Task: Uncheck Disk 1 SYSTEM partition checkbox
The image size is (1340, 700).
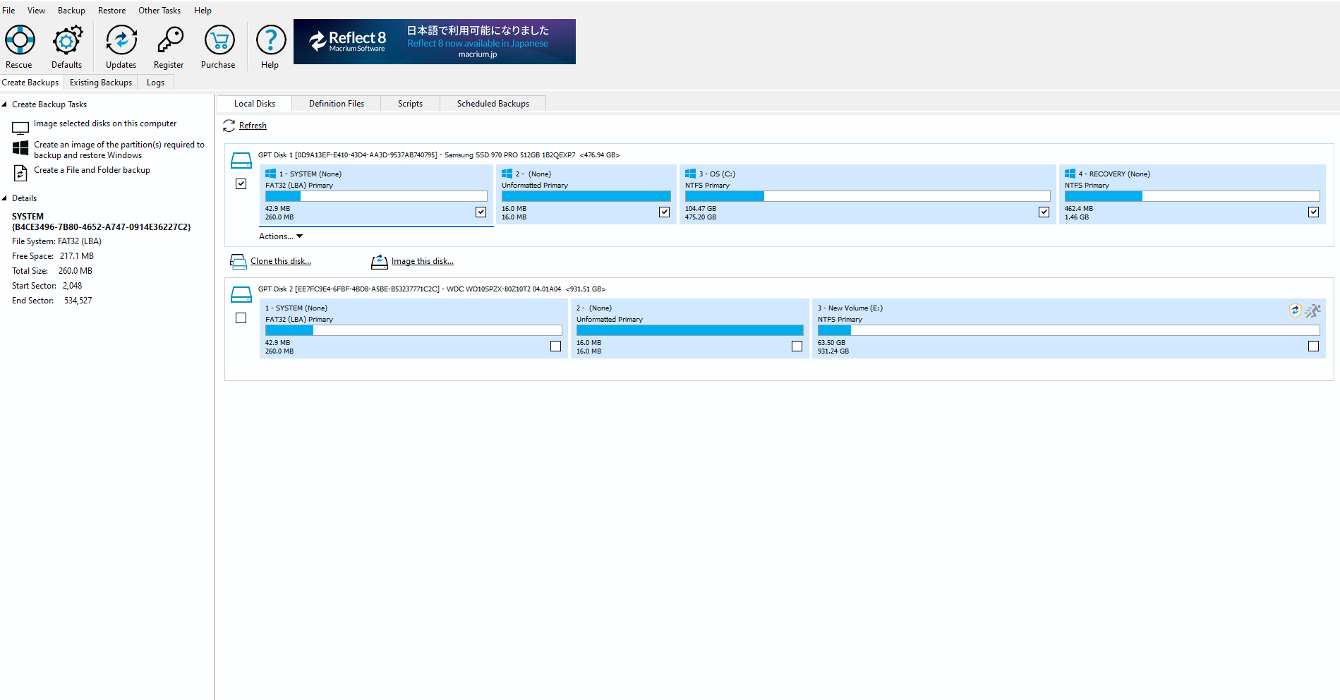Action: point(481,212)
